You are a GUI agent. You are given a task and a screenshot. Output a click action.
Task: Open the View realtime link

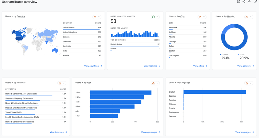152,66
